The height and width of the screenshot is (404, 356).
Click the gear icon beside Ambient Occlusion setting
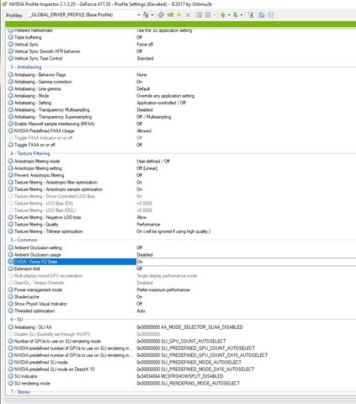pyautogui.click(x=11, y=247)
